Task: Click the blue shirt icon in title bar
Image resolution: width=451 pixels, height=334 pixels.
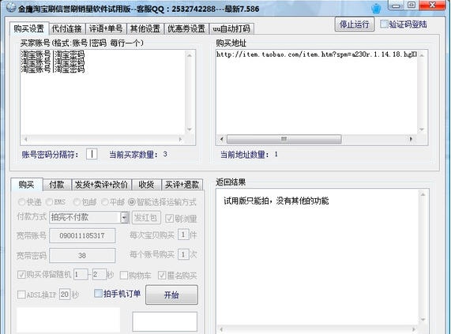Action: click(376, 8)
